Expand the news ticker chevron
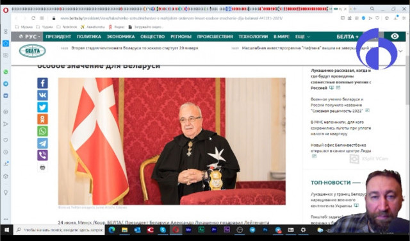 pos(400,51)
